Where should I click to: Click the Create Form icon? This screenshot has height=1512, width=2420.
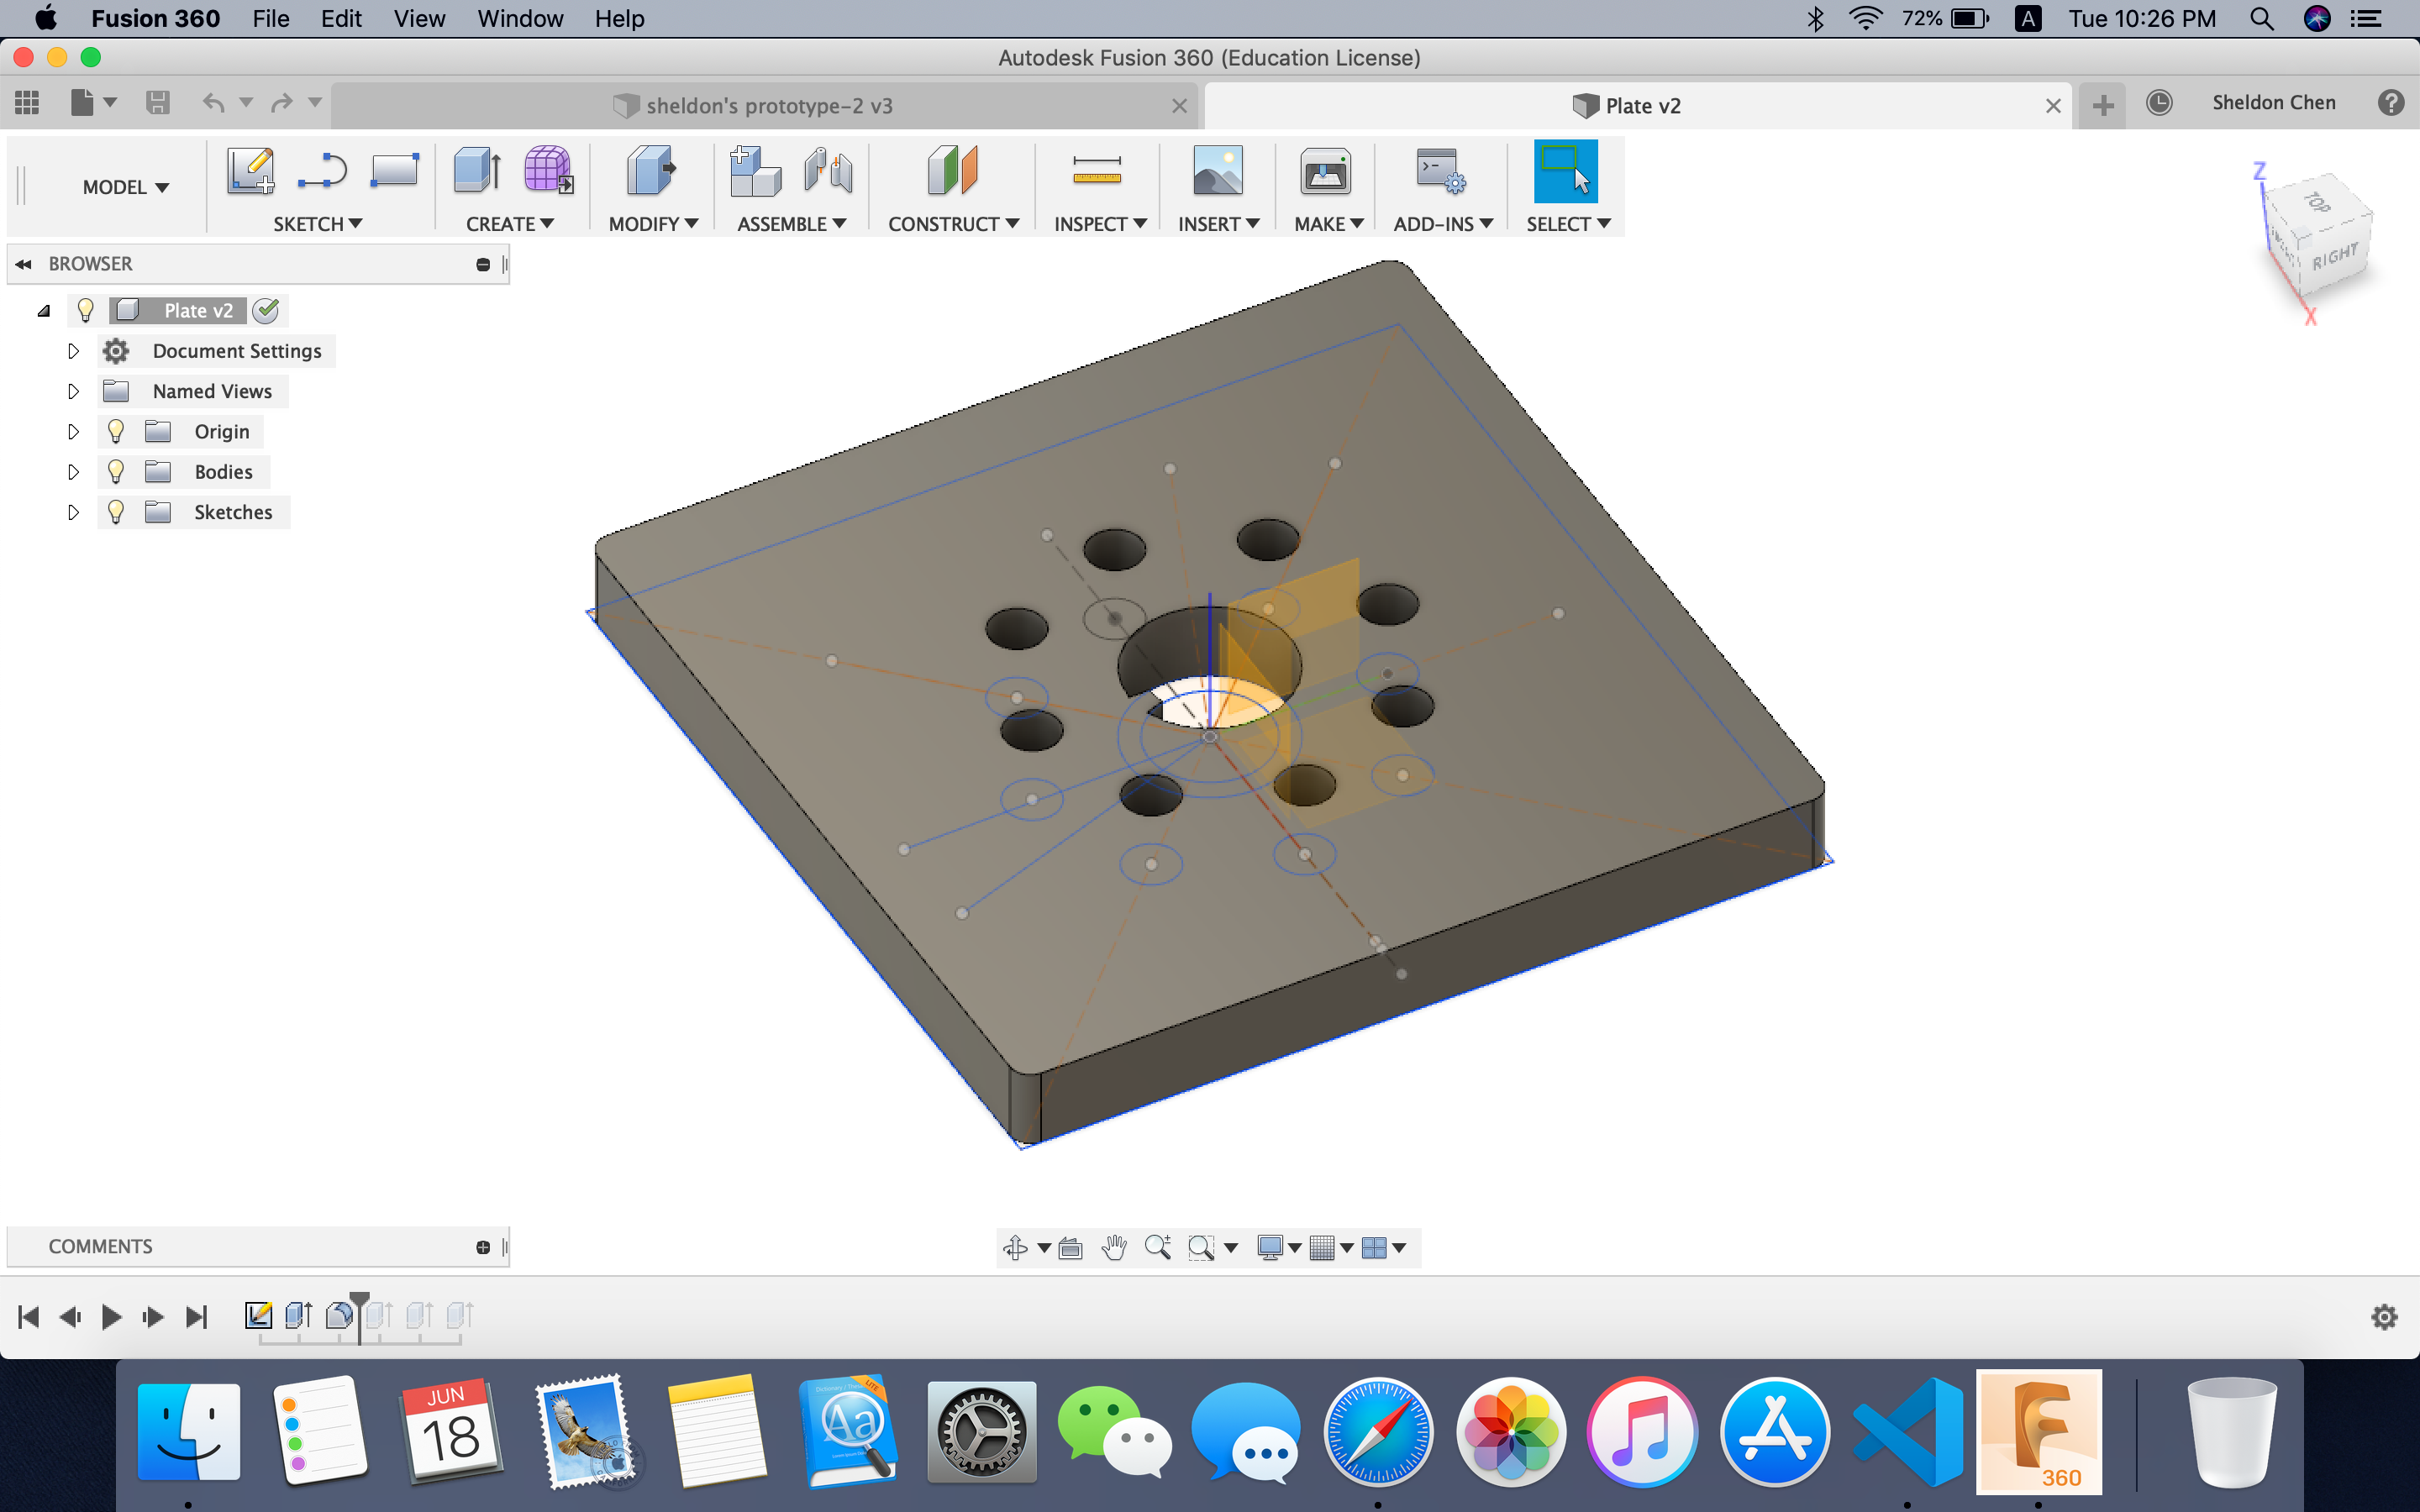click(x=548, y=171)
